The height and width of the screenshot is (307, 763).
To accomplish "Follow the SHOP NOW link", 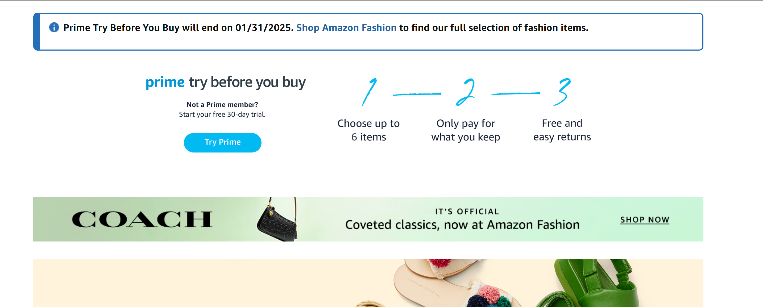I will (645, 220).
